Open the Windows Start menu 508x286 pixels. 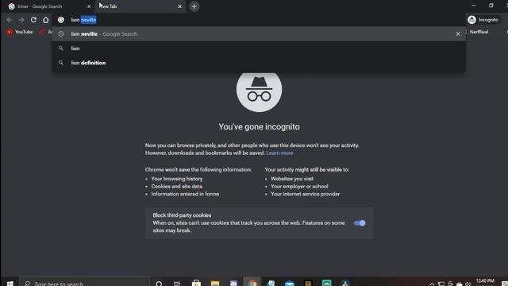[10, 284]
